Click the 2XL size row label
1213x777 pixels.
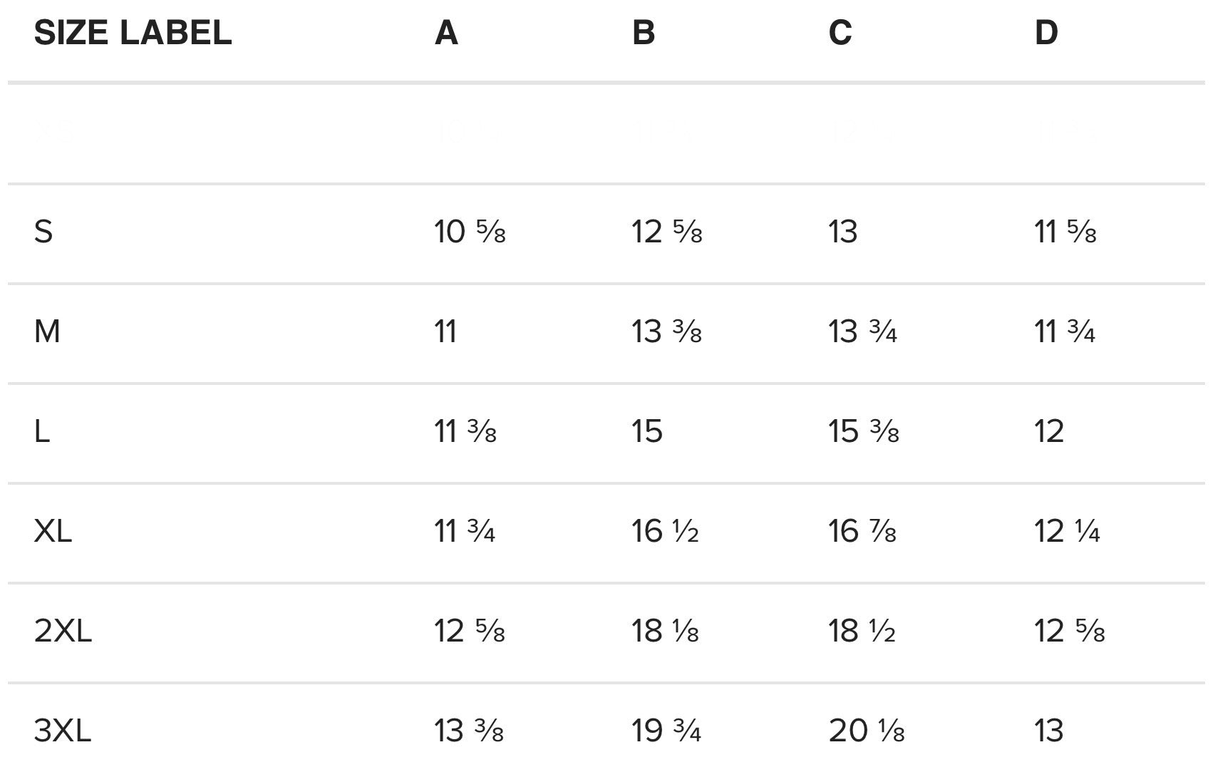pyautogui.click(x=63, y=631)
